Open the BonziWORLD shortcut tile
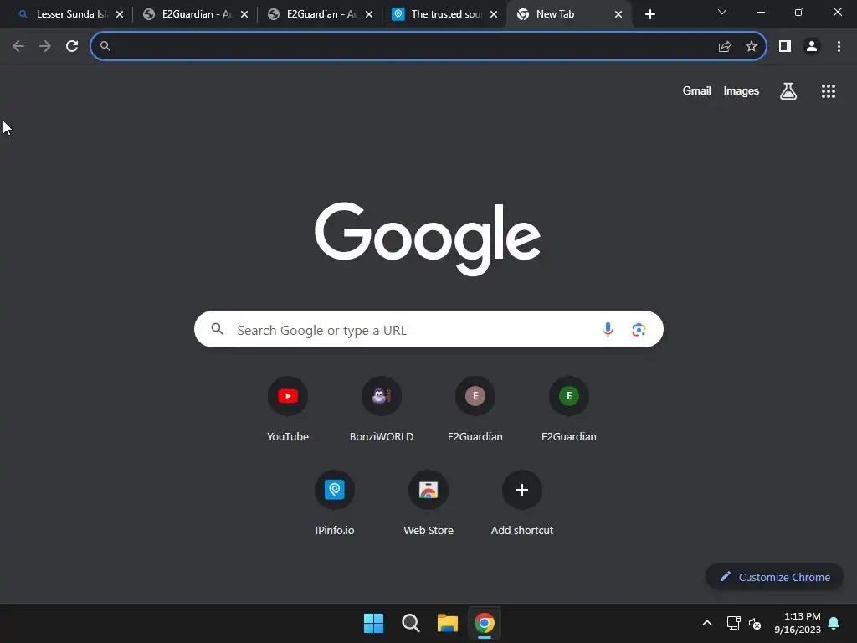 click(382, 409)
